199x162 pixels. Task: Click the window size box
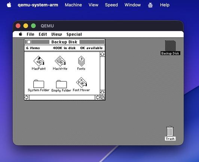[102, 98]
